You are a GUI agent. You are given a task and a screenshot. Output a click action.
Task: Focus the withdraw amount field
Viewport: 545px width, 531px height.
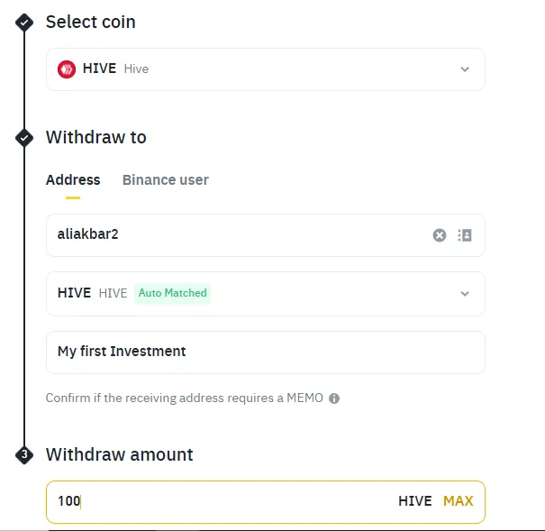click(x=266, y=502)
